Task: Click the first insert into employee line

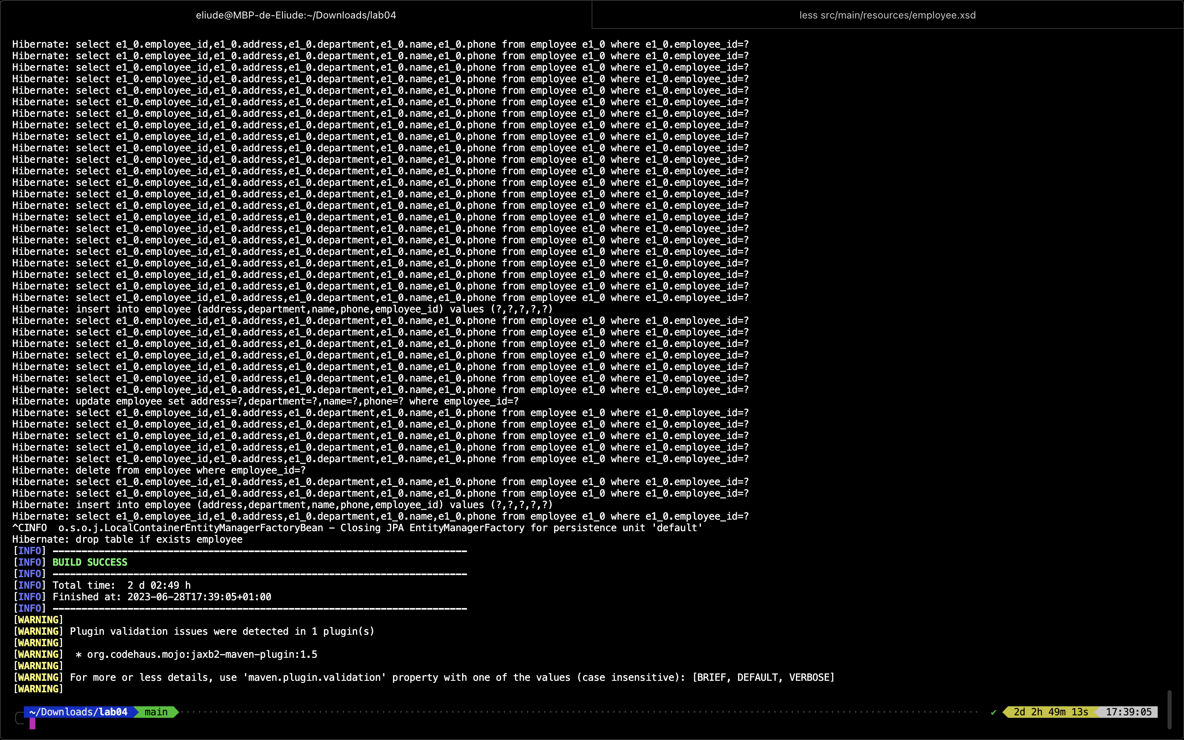Action: click(x=313, y=309)
